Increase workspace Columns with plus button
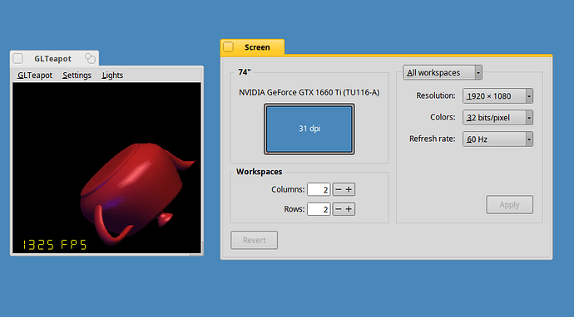The width and height of the screenshot is (574, 317). (x=349, y=189)
